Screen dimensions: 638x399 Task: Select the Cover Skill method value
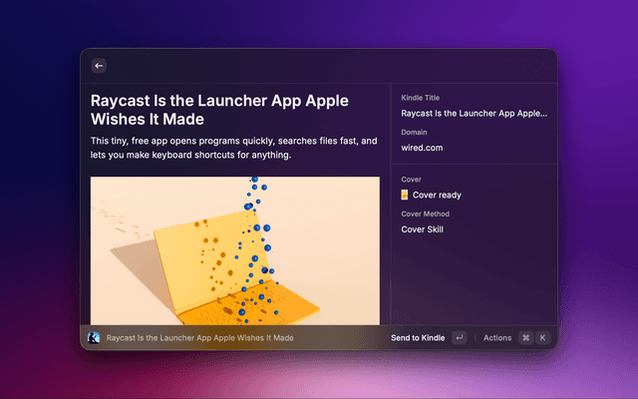(422, 229)
